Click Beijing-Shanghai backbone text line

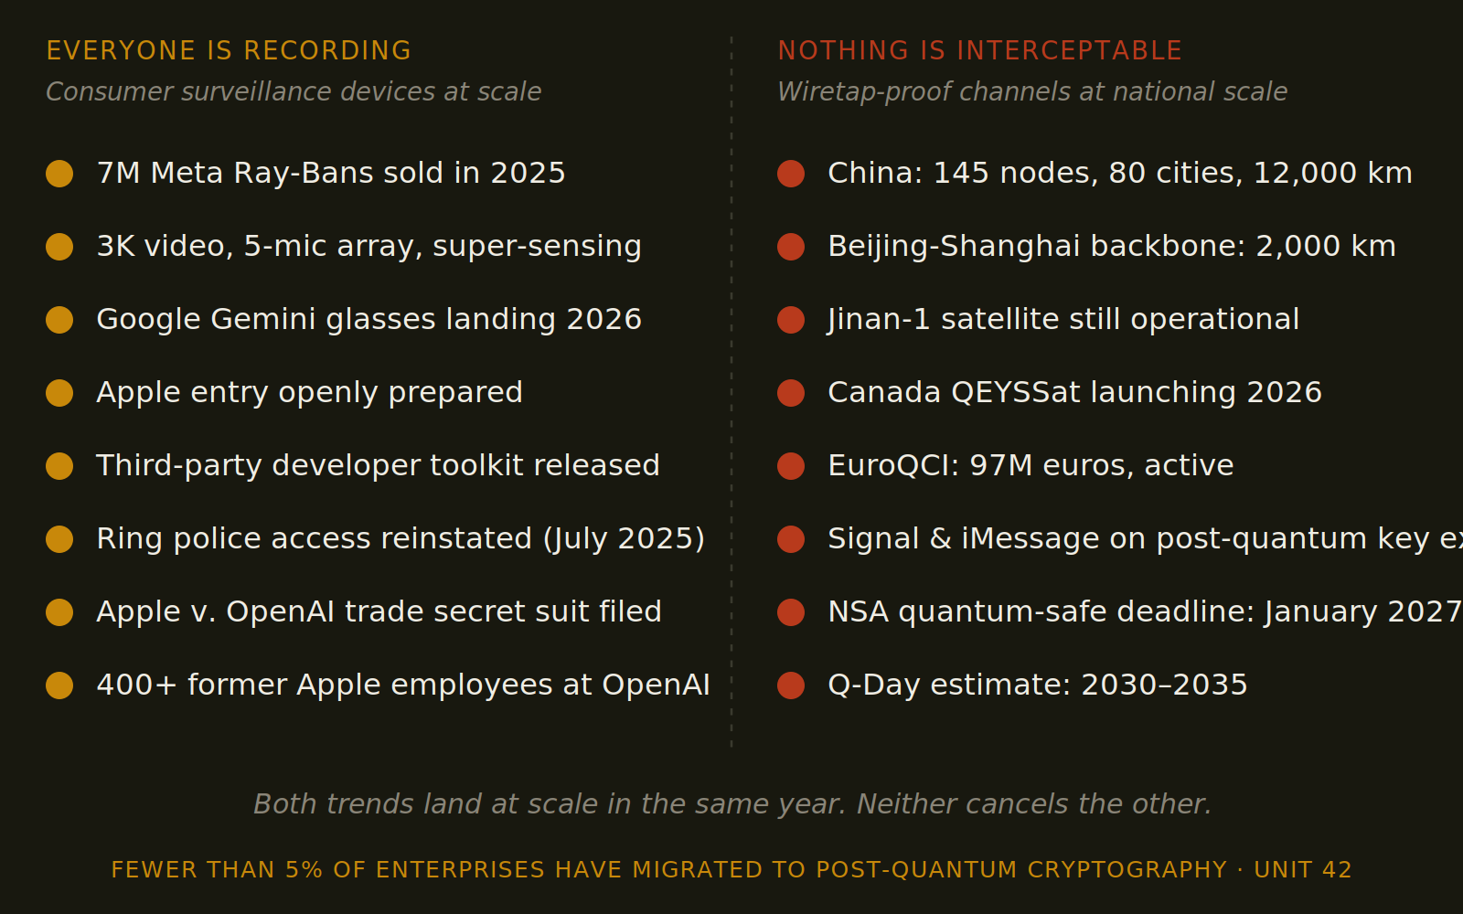1112,246
